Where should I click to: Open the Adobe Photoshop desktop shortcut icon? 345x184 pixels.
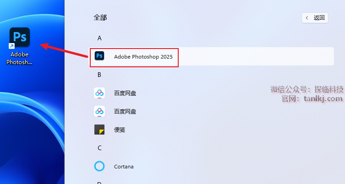click(x=20, y=37)
